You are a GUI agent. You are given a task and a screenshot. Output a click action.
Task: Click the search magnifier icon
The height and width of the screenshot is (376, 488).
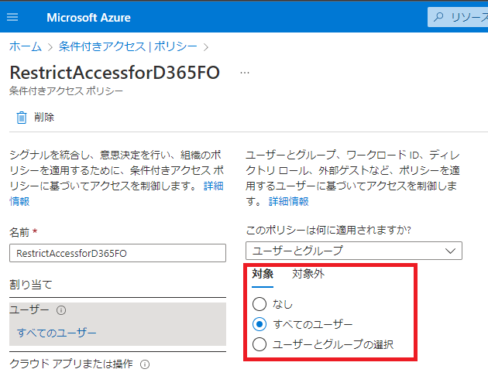coord(438,17)
